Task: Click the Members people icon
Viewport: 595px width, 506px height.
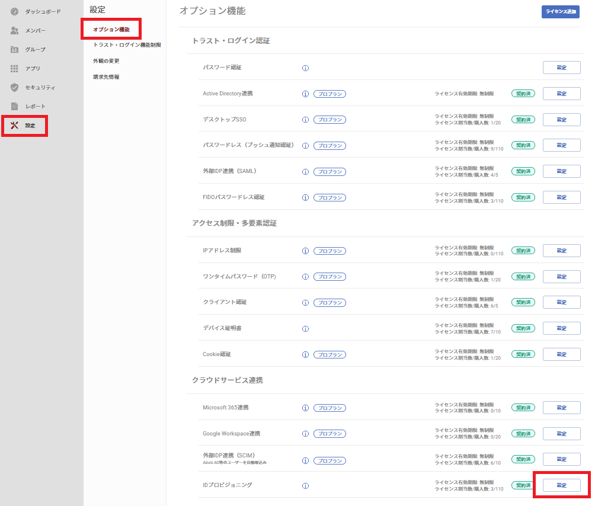Action: click(15, 30)
